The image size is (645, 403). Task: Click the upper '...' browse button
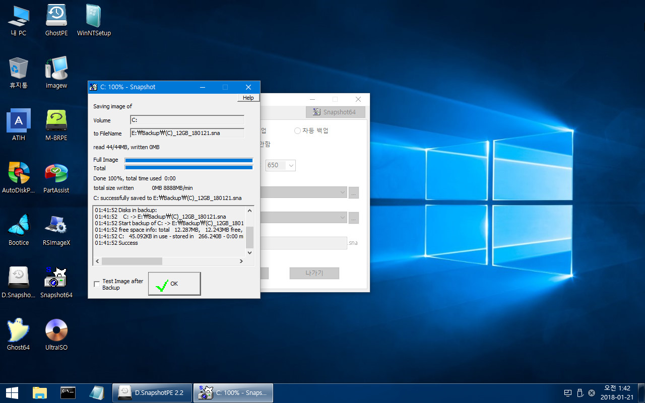click(354, 192)
